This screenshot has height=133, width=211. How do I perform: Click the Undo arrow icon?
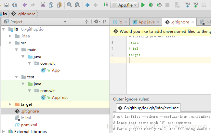(x=25, y=5)
